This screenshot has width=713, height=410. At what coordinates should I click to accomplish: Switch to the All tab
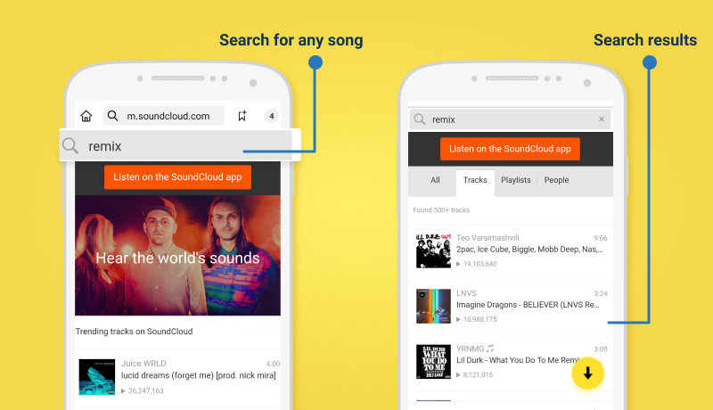(x=435, y=180)
